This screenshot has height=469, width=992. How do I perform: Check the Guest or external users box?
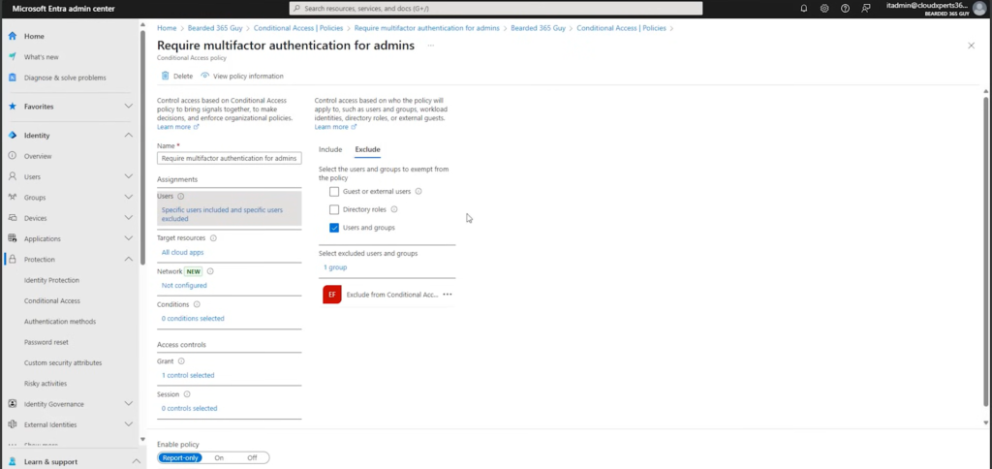click(334, 192)
